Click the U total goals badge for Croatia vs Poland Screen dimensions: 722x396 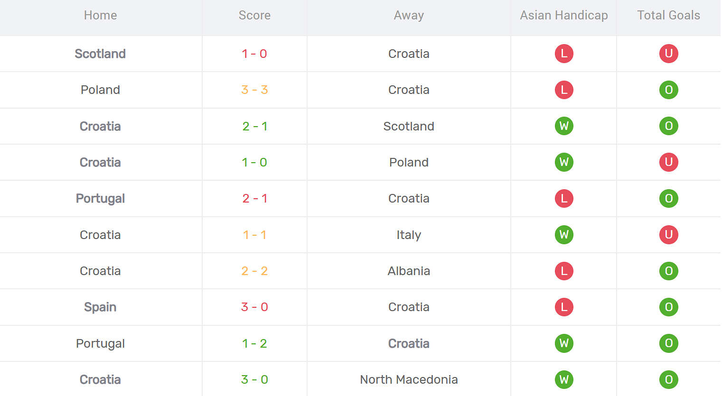[x=668, y=162]
